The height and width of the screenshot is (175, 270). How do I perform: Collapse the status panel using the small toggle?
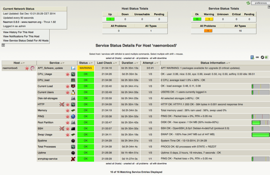point(3,45)
